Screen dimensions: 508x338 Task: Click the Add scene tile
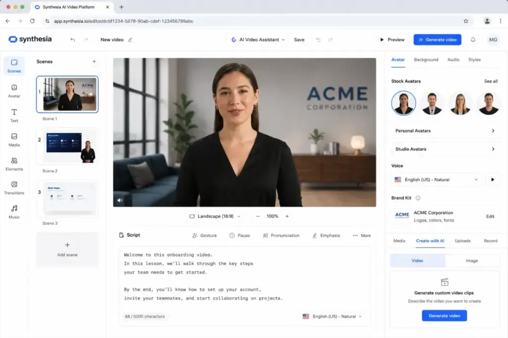pyautogui.click(x=67, y=249)
